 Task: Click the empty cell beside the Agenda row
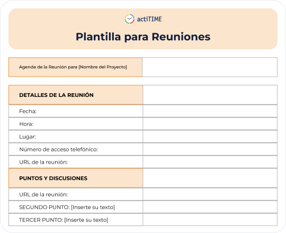(x=210, y=67)
